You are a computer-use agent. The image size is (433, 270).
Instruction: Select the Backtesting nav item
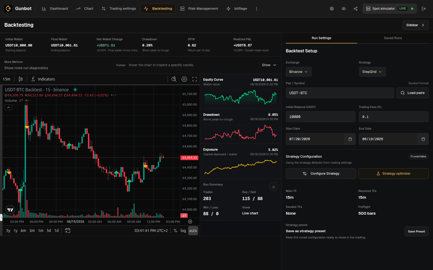[158, 9]
